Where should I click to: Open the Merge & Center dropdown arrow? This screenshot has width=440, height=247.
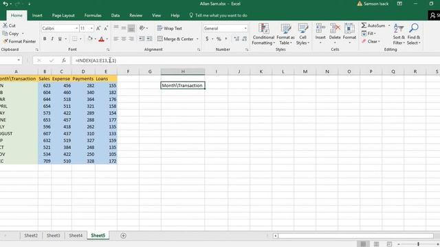pos(197,39)
